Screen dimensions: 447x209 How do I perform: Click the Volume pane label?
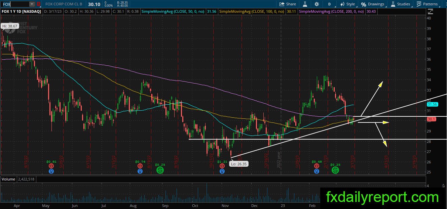(8, 179)
